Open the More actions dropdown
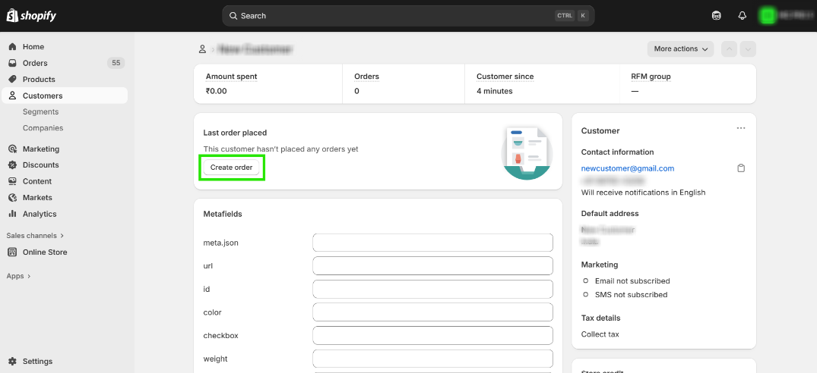 681,49
